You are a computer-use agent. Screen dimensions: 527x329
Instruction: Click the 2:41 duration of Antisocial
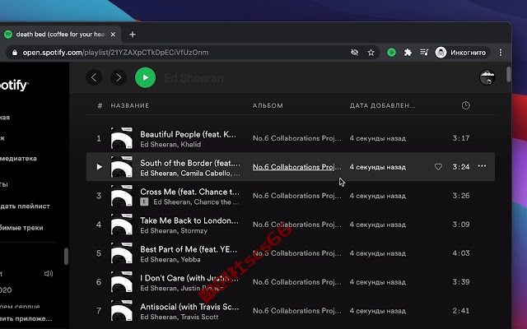[x=461, y=311]
